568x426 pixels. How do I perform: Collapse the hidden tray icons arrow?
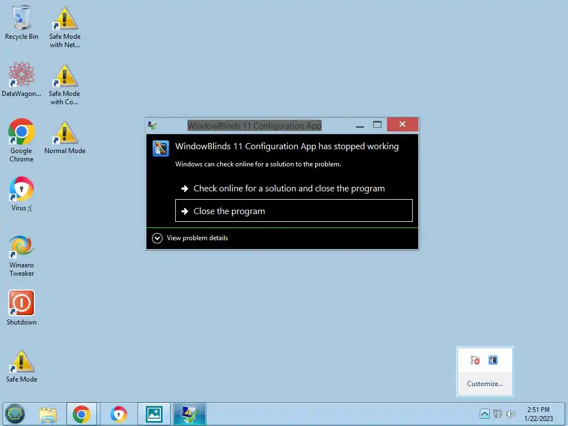[485, 414]
